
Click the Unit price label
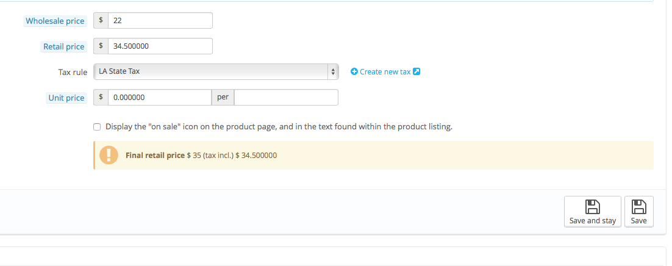pos(66,98)
